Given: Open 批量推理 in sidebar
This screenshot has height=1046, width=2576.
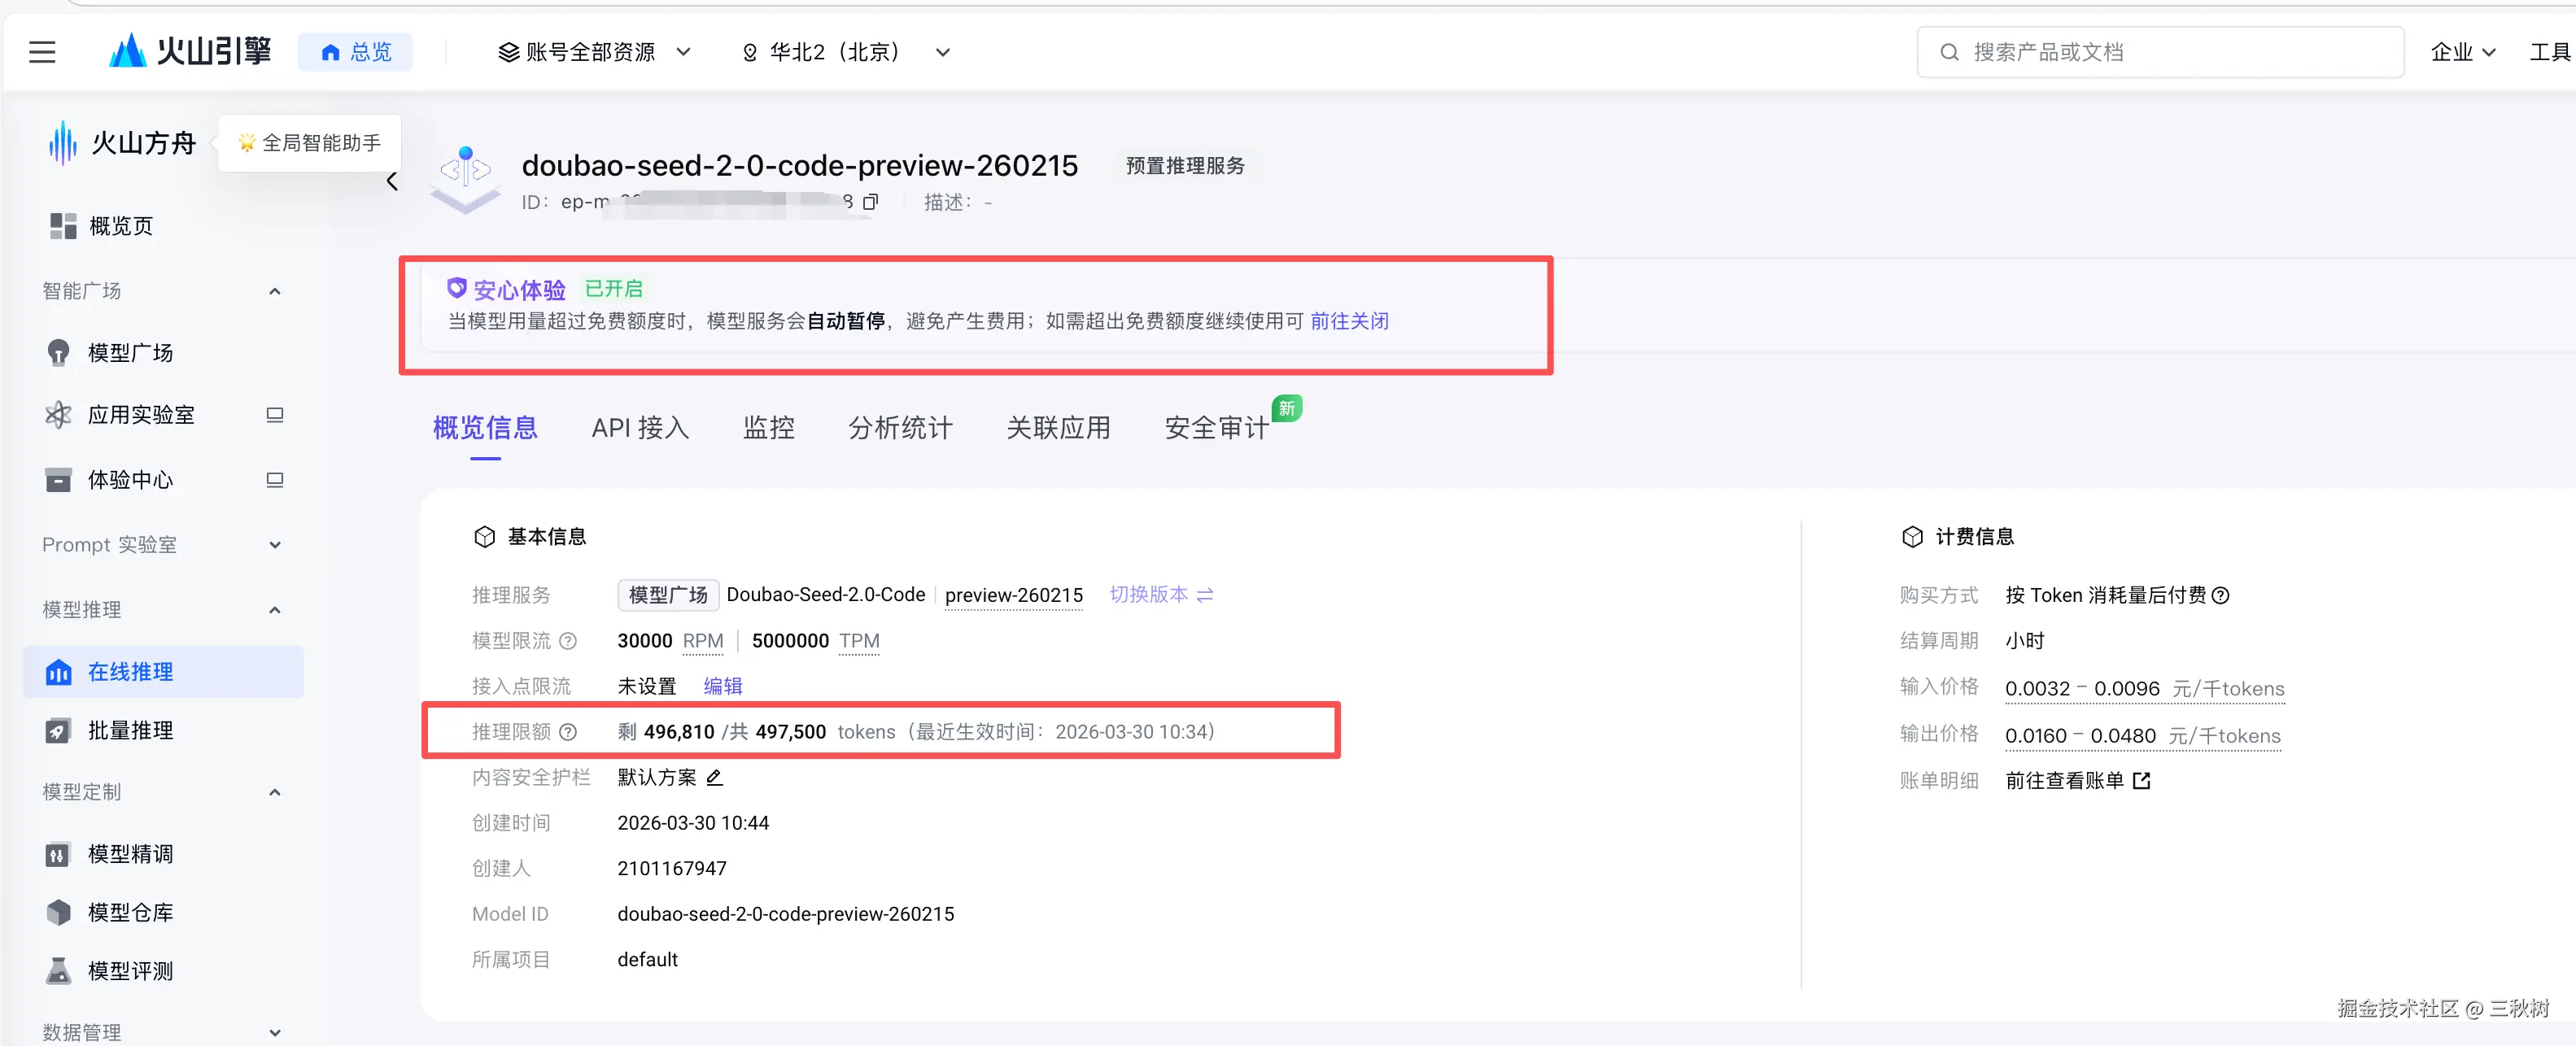Looking at the screenshot, I should pyautogui.click(x=130, y=731).
